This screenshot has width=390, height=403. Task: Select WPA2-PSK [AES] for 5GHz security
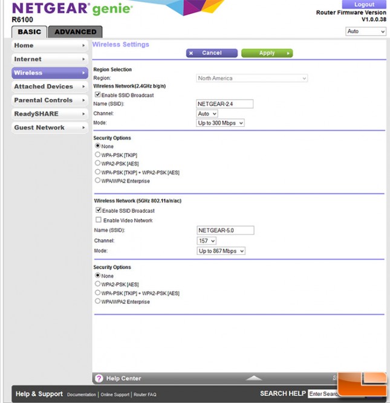[97, 284]
